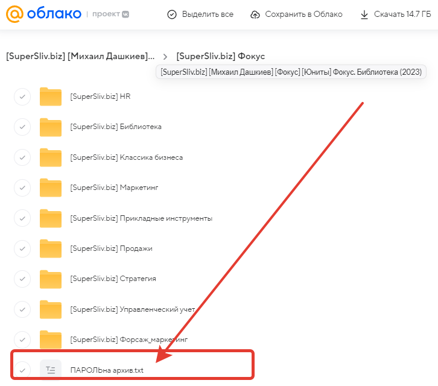Open the Управленческий учет folder icon

[x=51, y=309]
